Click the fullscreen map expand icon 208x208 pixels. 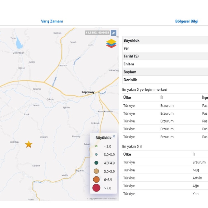click(113, 33)
